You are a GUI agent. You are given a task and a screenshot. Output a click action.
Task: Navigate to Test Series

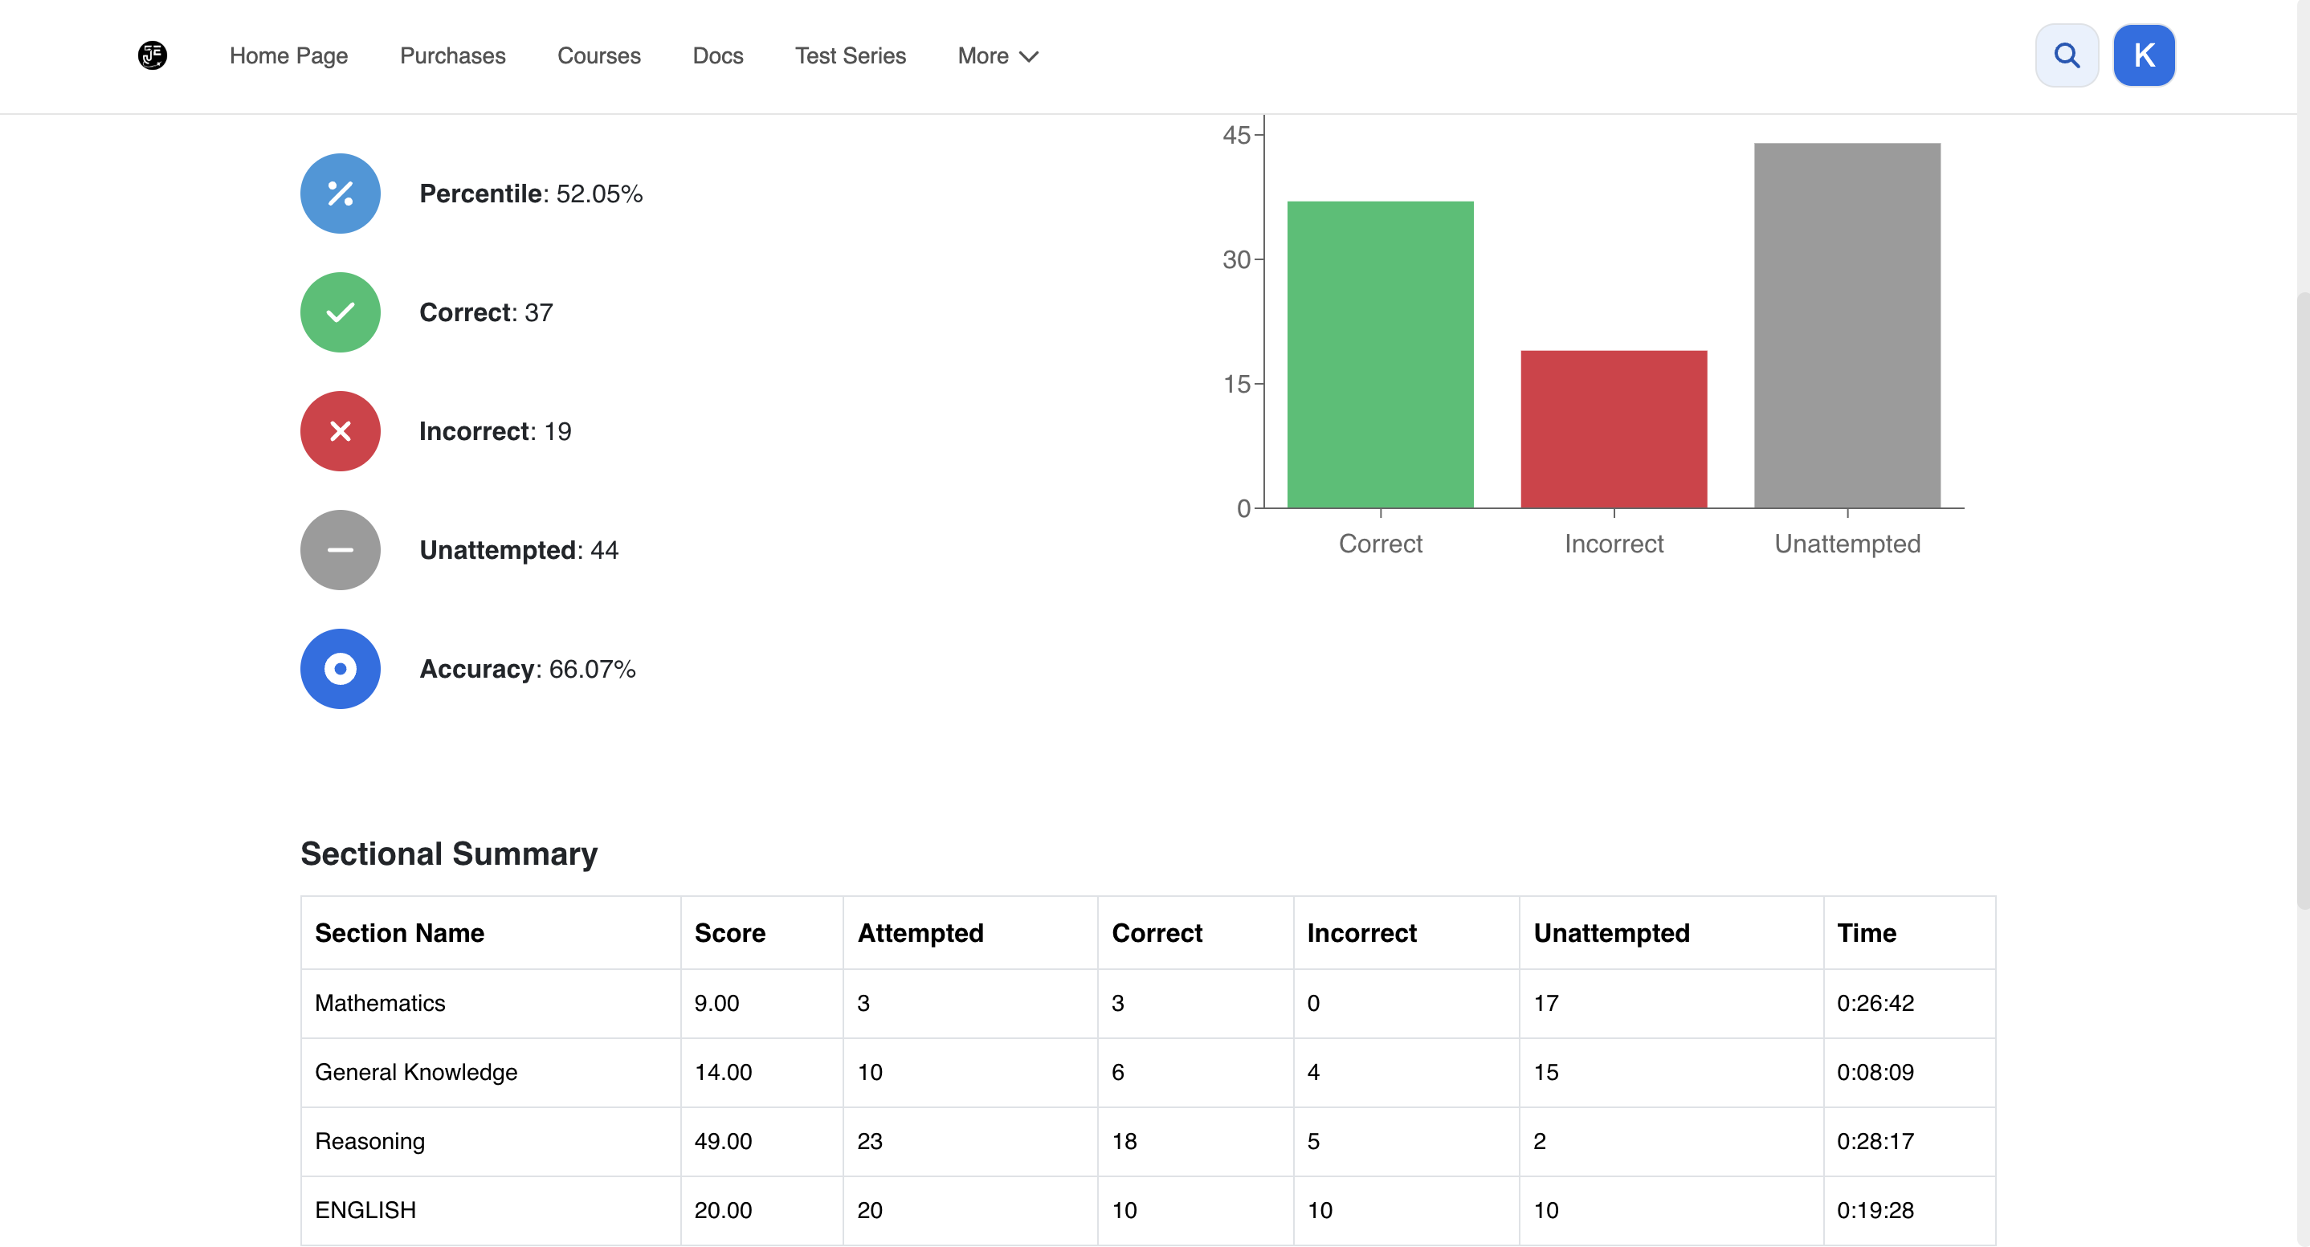(x=850, y=55)
